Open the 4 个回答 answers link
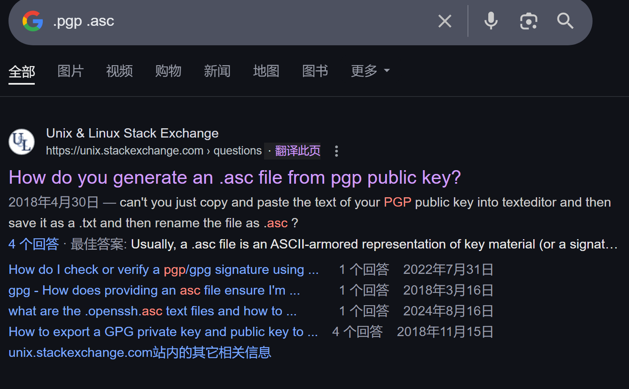The width and height of the screenshot is (629, 389). coord(33,244)
